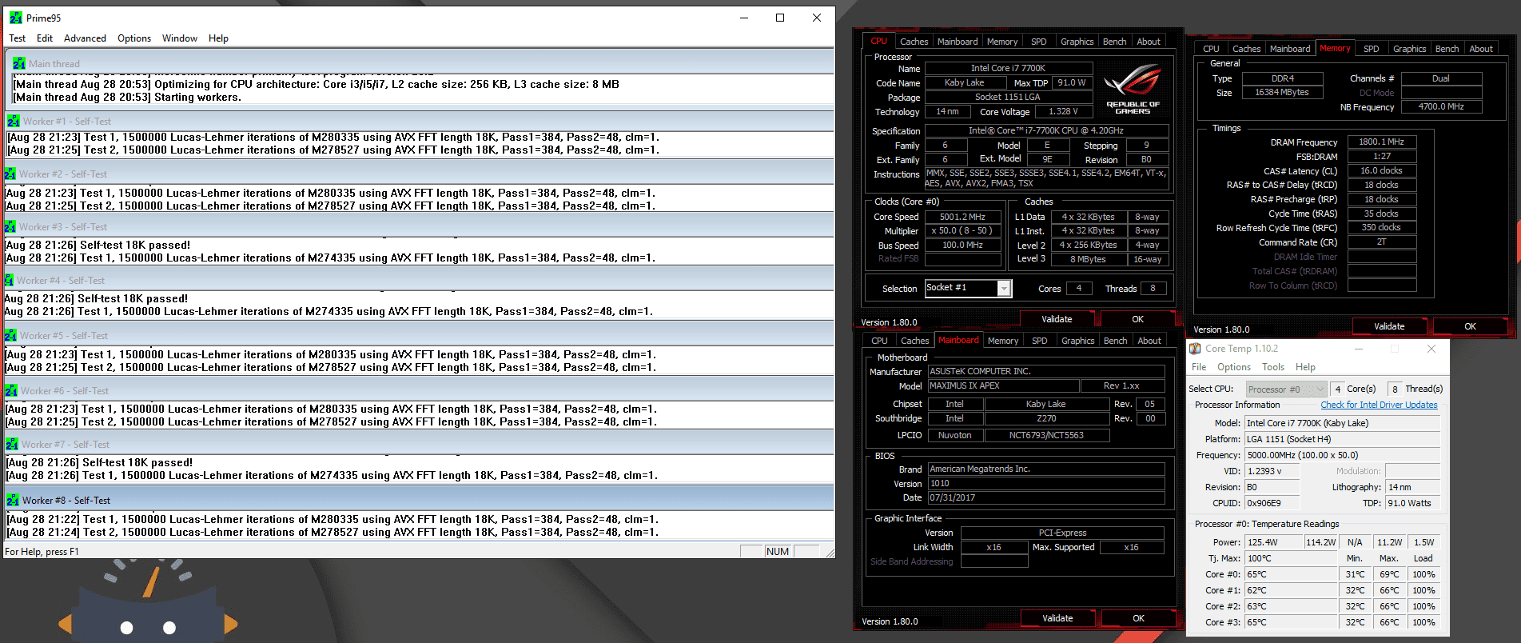Image resolution: width=1521 pixels, height=643 pixels.
Task: Click the NUM indicator in Prime95 status bar
Action: coord(778,551)
